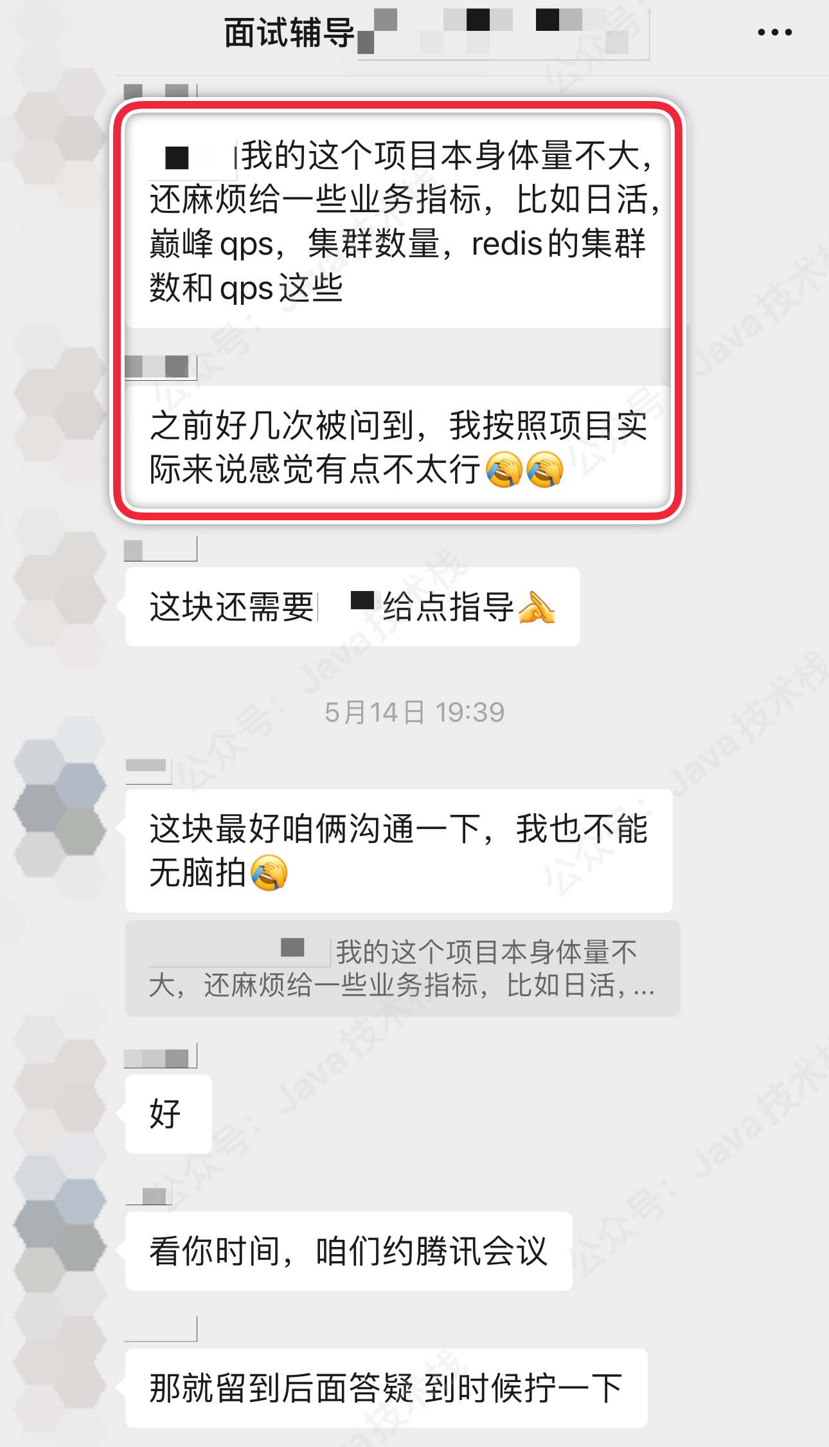
Task: Tap the message 这块还需要给点指导
Action: point(352,606)
